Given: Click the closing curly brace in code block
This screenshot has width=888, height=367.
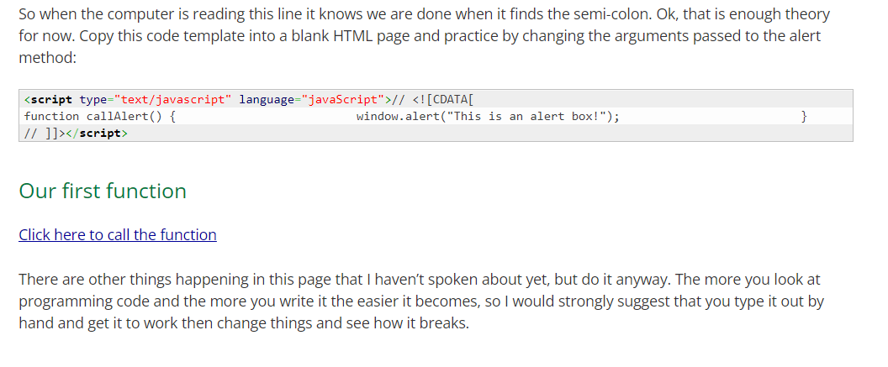Looking at the screenshot, I should tap(804, 117).
